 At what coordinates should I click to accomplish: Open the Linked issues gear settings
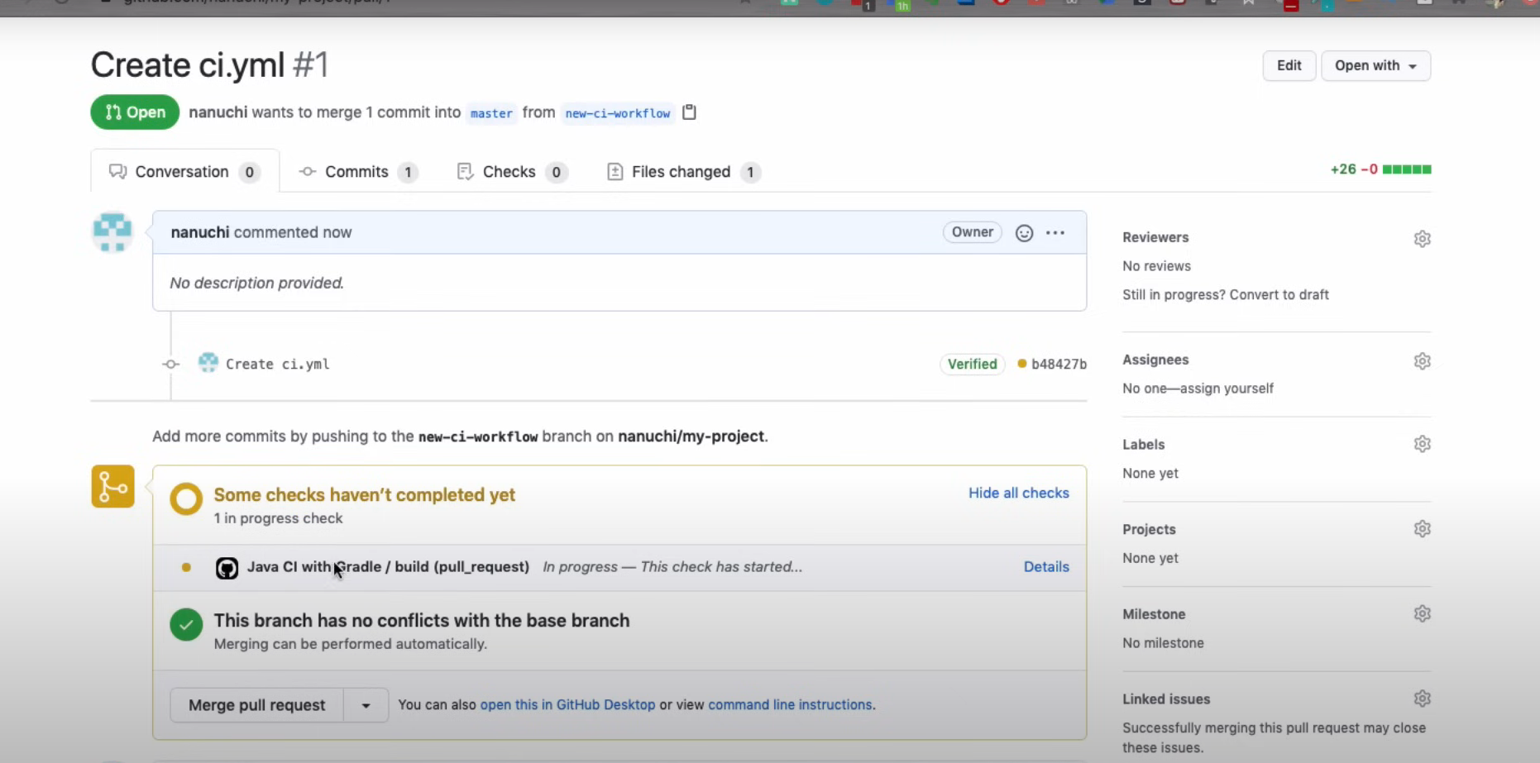click(x=1422, y=699)
